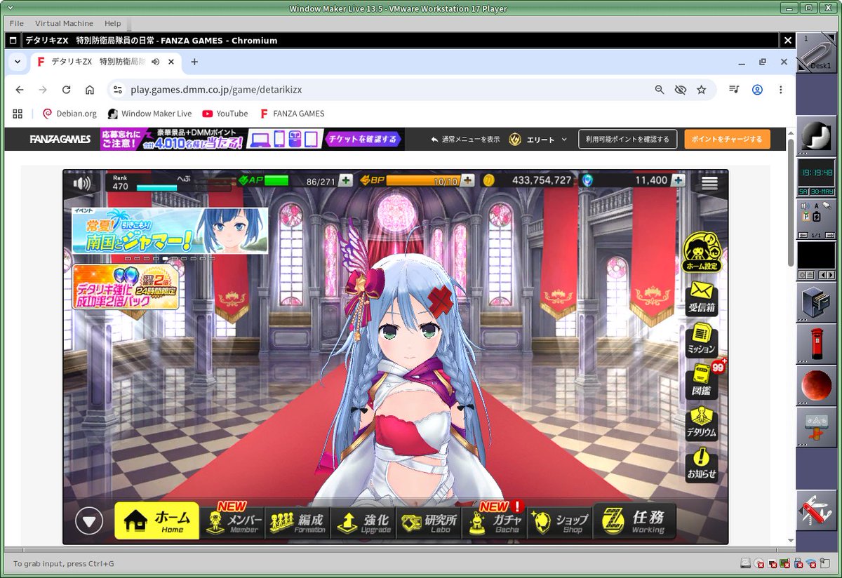The width and height of the screenshot is (842, 578).
Task: Click ポイントをチャージする button
Action: pos(727,139)
